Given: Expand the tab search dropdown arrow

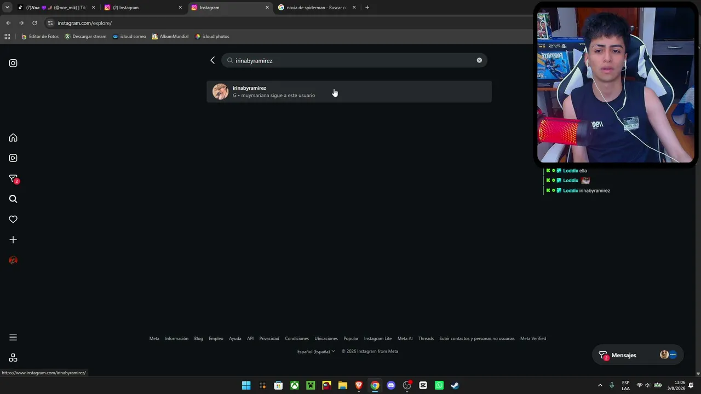Looking at the screenshot, I should tap(7, 8).
